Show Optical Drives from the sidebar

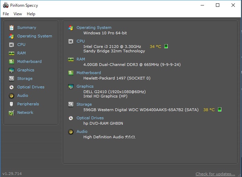click(31, 87)
